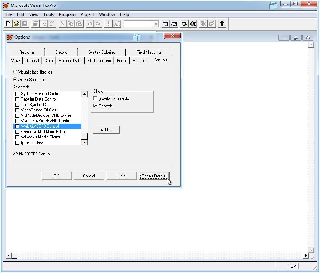Switch to the Syntax Coloring tab

(x=102, y=52)
